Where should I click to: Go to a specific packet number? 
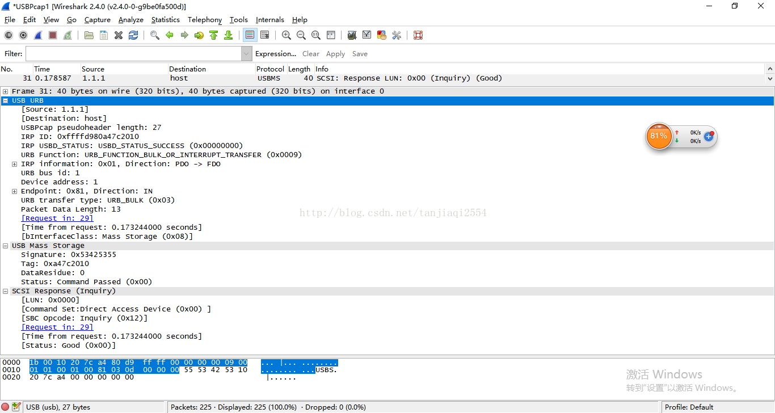pos(199,35)
